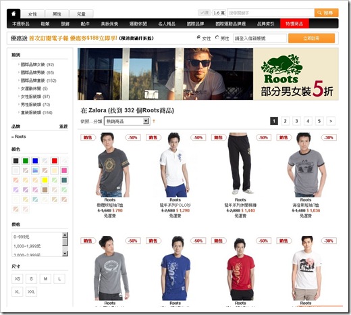Viewport: 351px width, 315px height.
Task: Select the 男性 radio button in the newsletter bar
Action: coord(217,37)
